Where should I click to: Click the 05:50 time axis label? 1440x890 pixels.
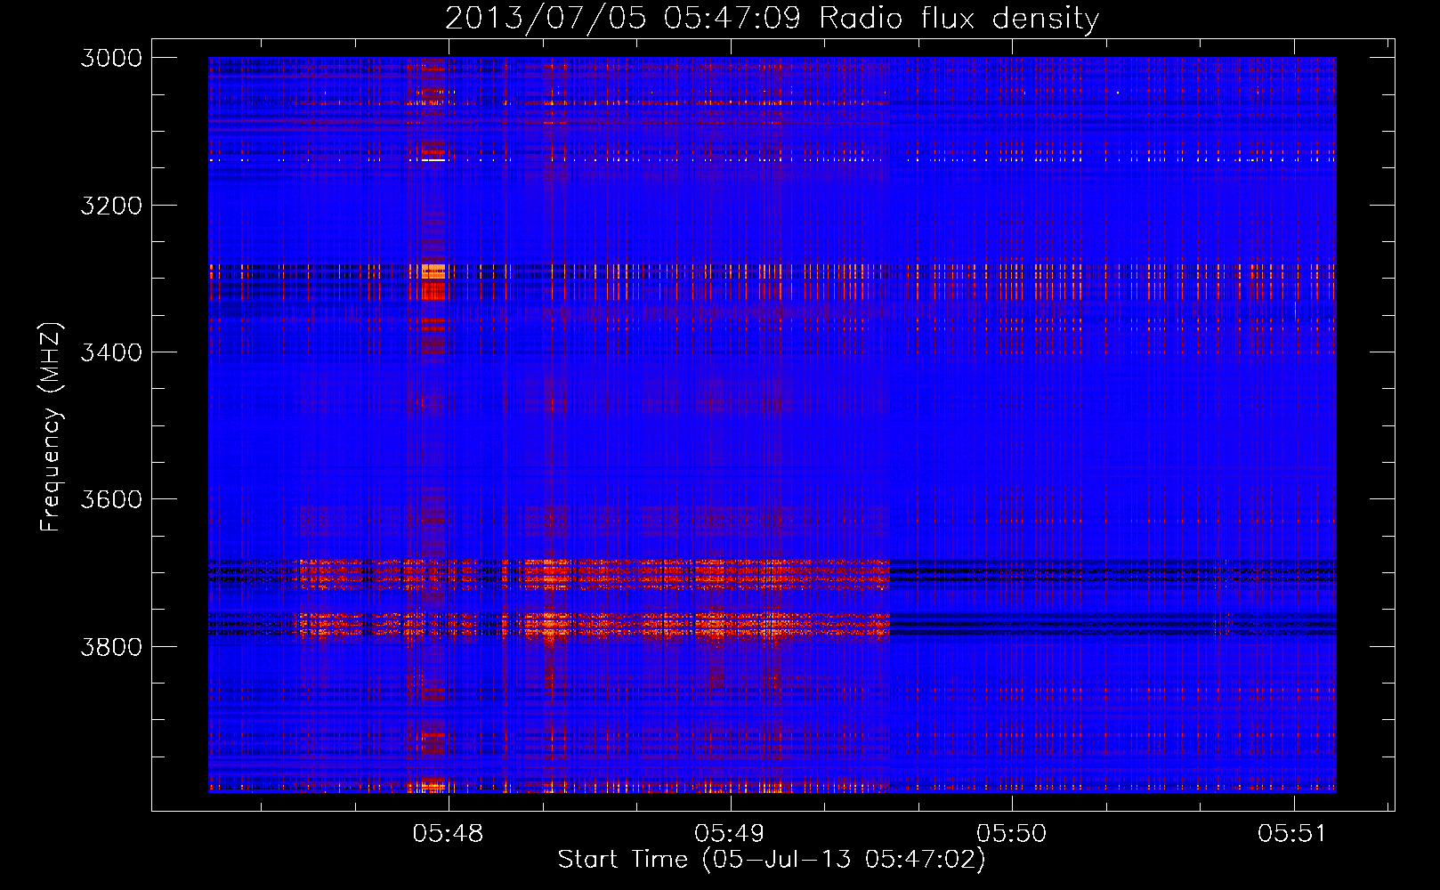point(1012,834)
